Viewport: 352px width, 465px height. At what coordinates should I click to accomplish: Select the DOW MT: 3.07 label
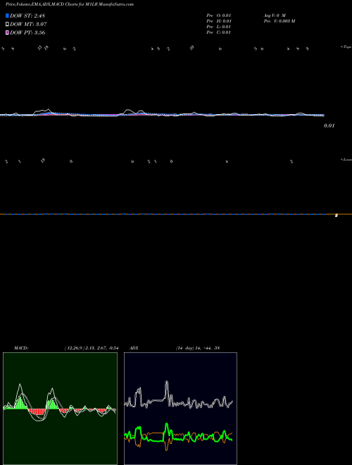(x=28, y=25)
